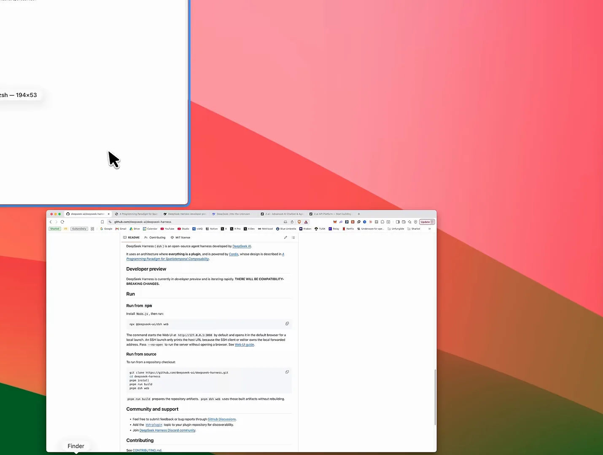Open the Blue Umbrella bookmark
The image size is (603, 455).
click(286, 229)
